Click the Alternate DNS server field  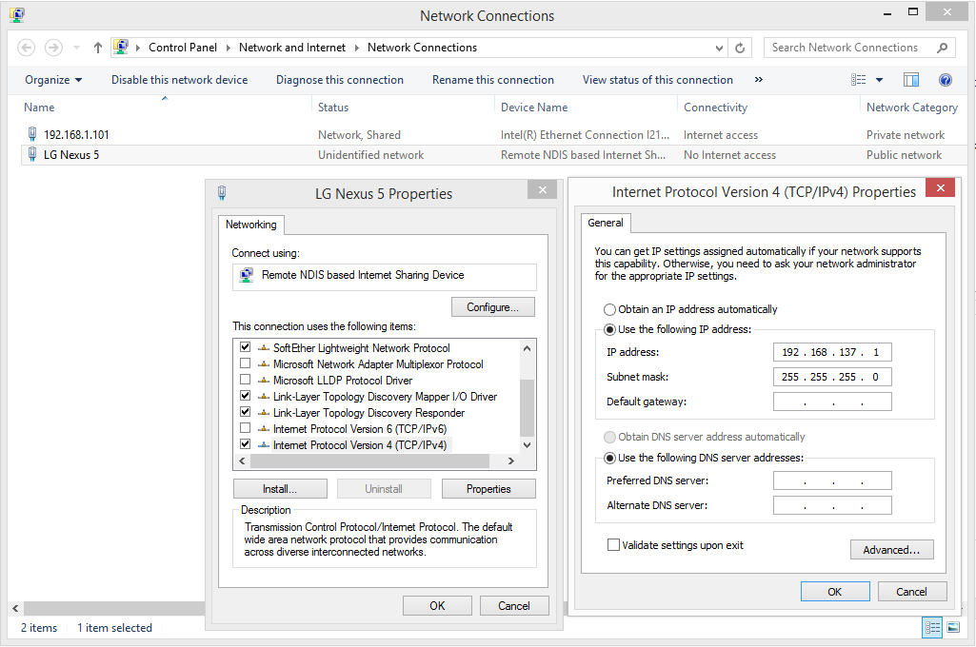point(832,506)
